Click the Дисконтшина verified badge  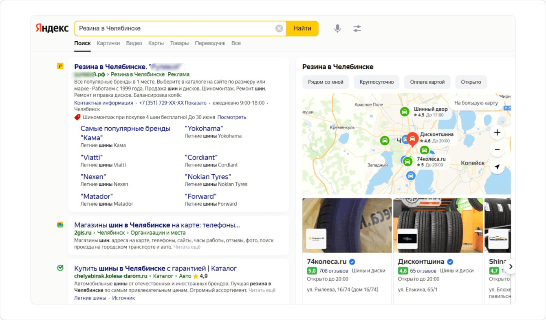pyautogui.click(x=450, y=262)
